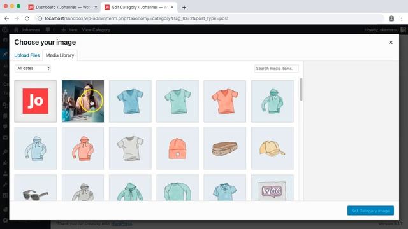
Task: Reload the current page
Action: (27, 18)
